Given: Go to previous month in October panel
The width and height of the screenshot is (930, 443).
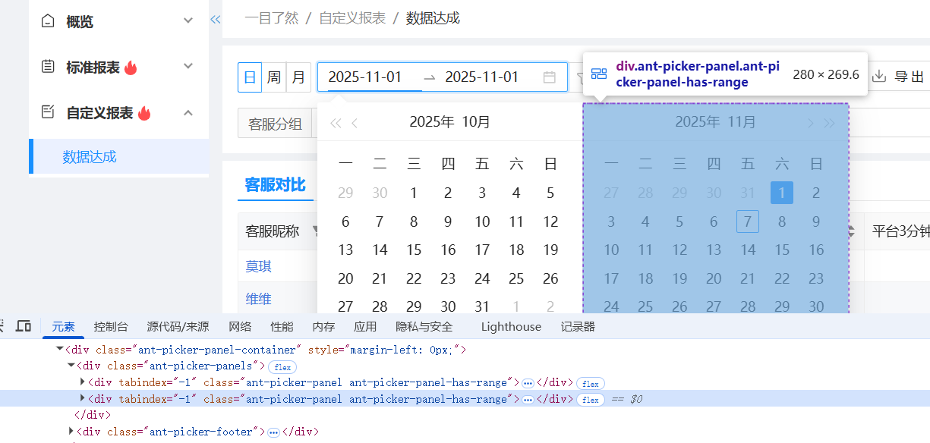Looking at the screenshot, I should click(x=355, y=123).
